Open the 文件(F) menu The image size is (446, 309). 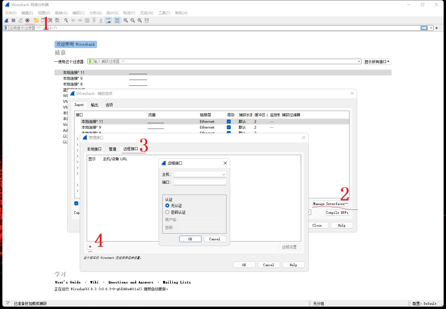point(11,13)
